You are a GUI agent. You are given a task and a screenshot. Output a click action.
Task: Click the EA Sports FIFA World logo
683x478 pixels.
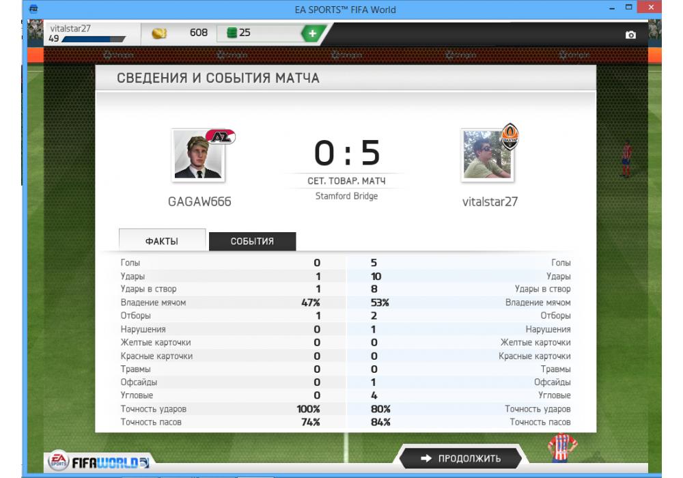pyautogui.click(x=99, y=462)
